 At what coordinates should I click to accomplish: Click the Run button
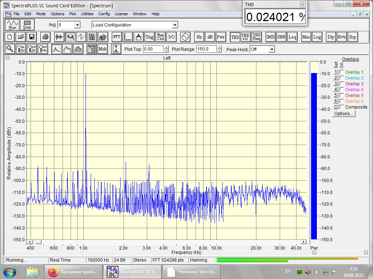point(13,25)
